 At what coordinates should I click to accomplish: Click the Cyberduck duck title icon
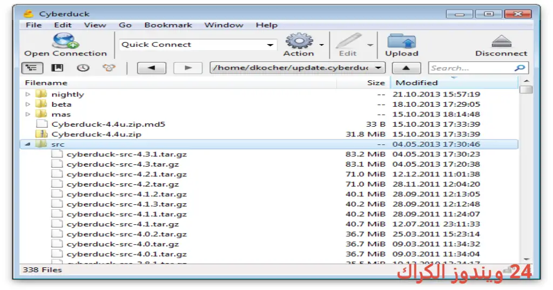pos(28,13)
